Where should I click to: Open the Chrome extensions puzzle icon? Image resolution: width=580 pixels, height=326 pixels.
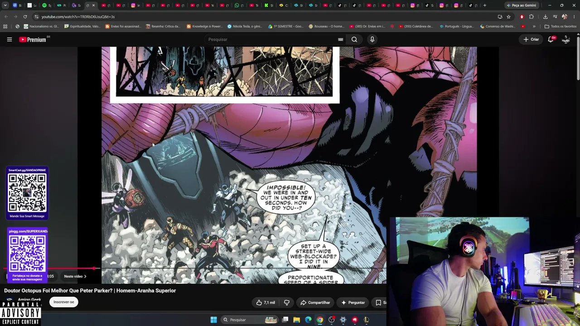point(531,17)
